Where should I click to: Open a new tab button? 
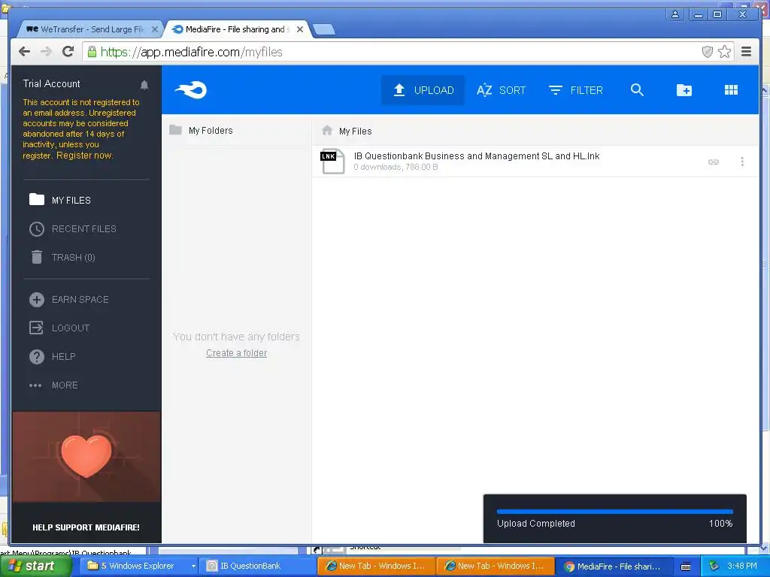pyautogui.click(x=324, y=29)
